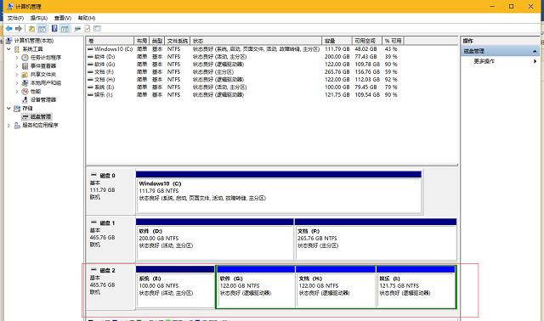Screen dimensions: 544x321
Task: Click the 设备管理器 device icon
Action: [25, 100]
